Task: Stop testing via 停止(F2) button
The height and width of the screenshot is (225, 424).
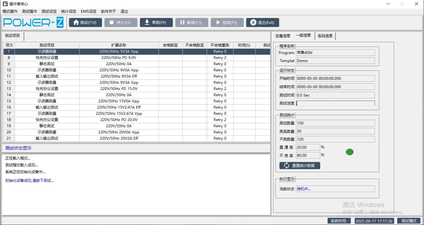Action: [x=121, y=22]
